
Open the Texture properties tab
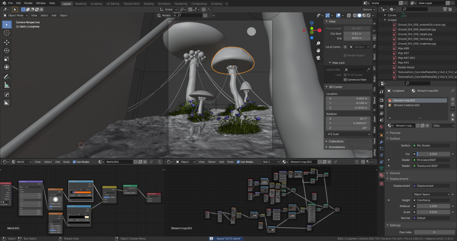(x=381, y=184)
